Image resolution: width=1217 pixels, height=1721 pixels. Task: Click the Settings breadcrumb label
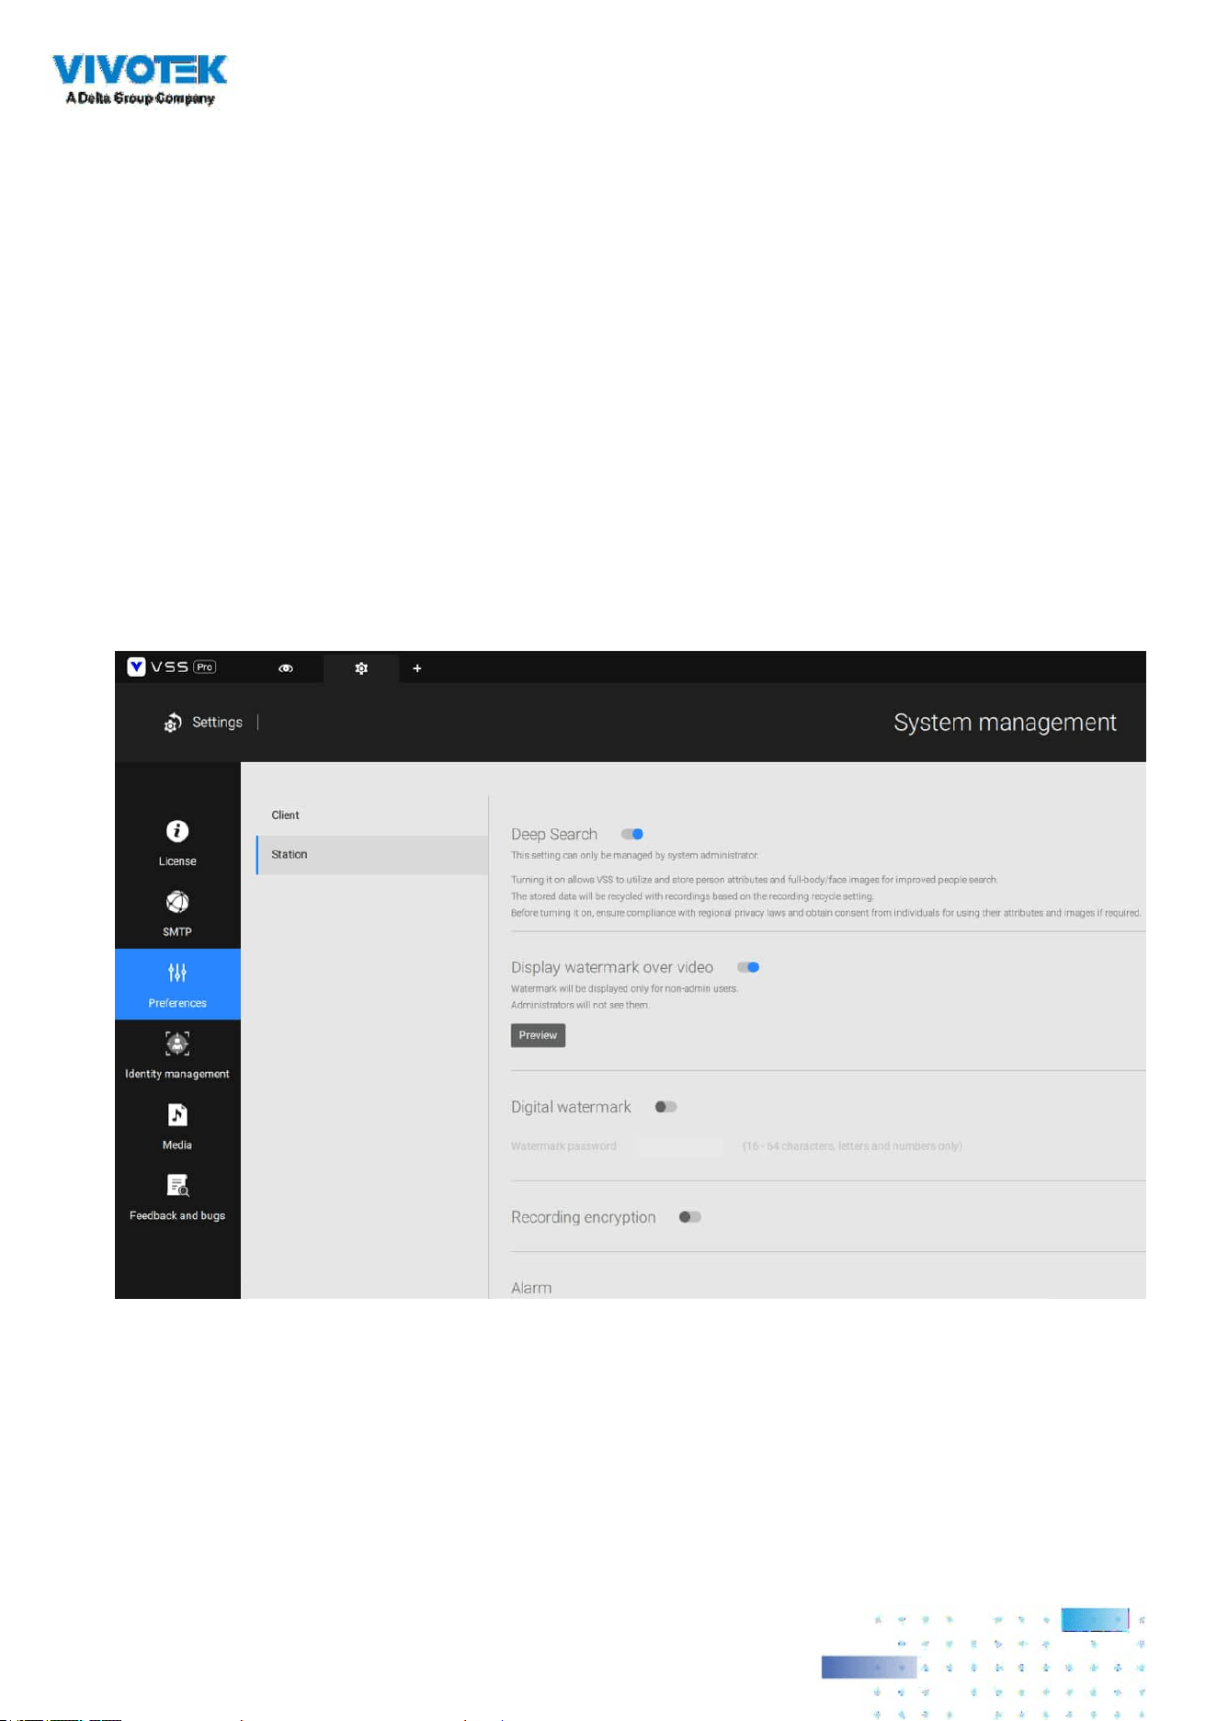point(217,723)
